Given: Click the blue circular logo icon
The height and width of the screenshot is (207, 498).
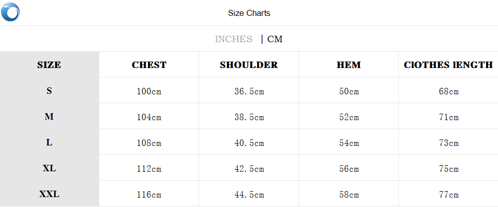Looking at the screenshot, I should click(x=10, y=12).
